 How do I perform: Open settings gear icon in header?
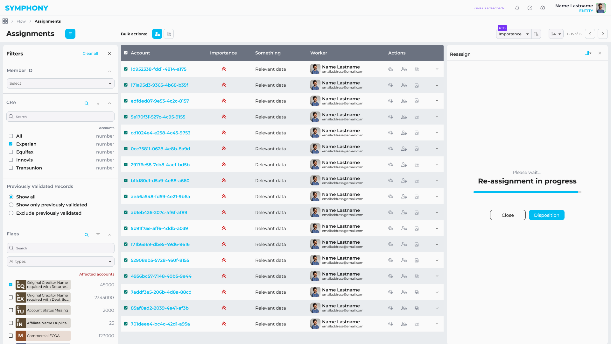coord(543,8)
